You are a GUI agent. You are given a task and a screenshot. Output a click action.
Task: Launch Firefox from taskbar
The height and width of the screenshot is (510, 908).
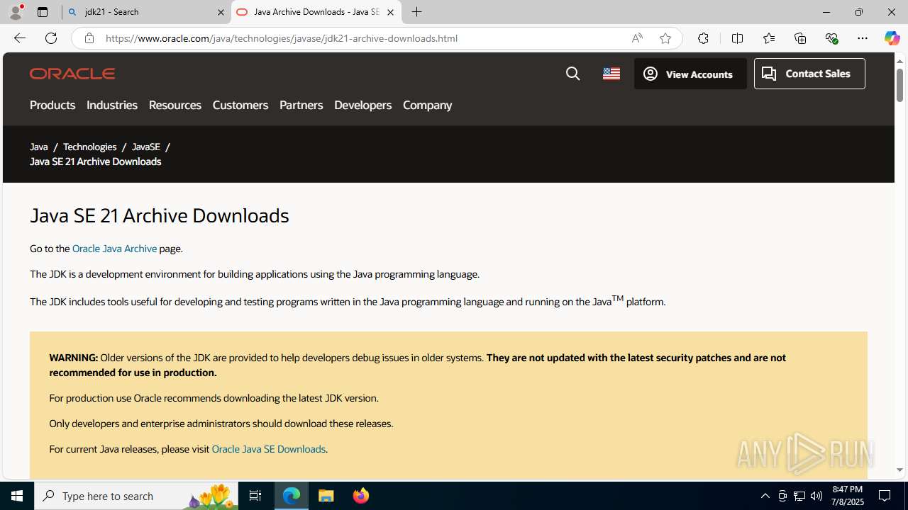coord(360,496)
